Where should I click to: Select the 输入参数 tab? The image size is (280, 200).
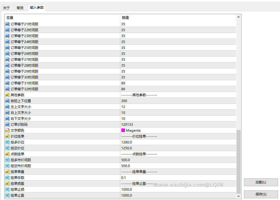pyautogui.click(x=37, y=8)
